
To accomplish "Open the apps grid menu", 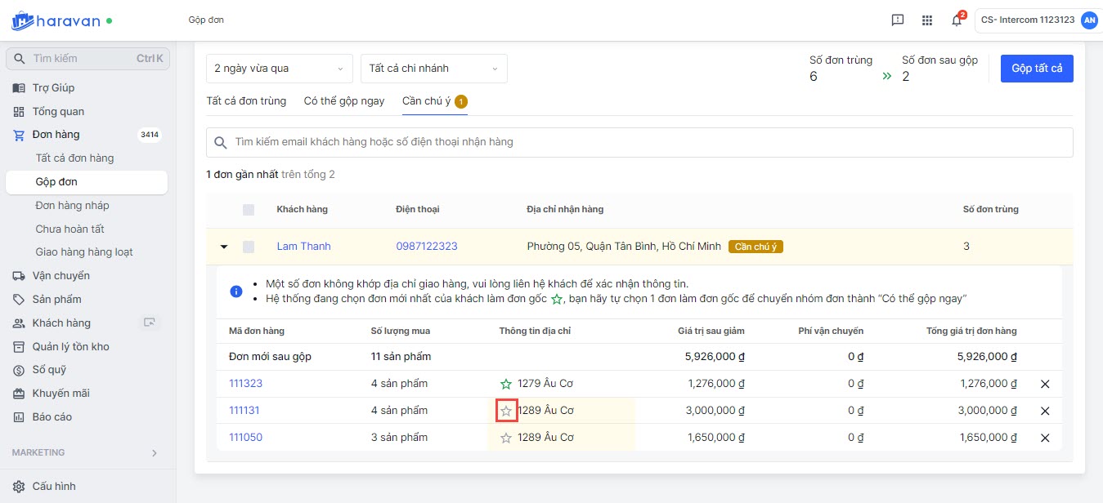I will [x=926, y=20].
